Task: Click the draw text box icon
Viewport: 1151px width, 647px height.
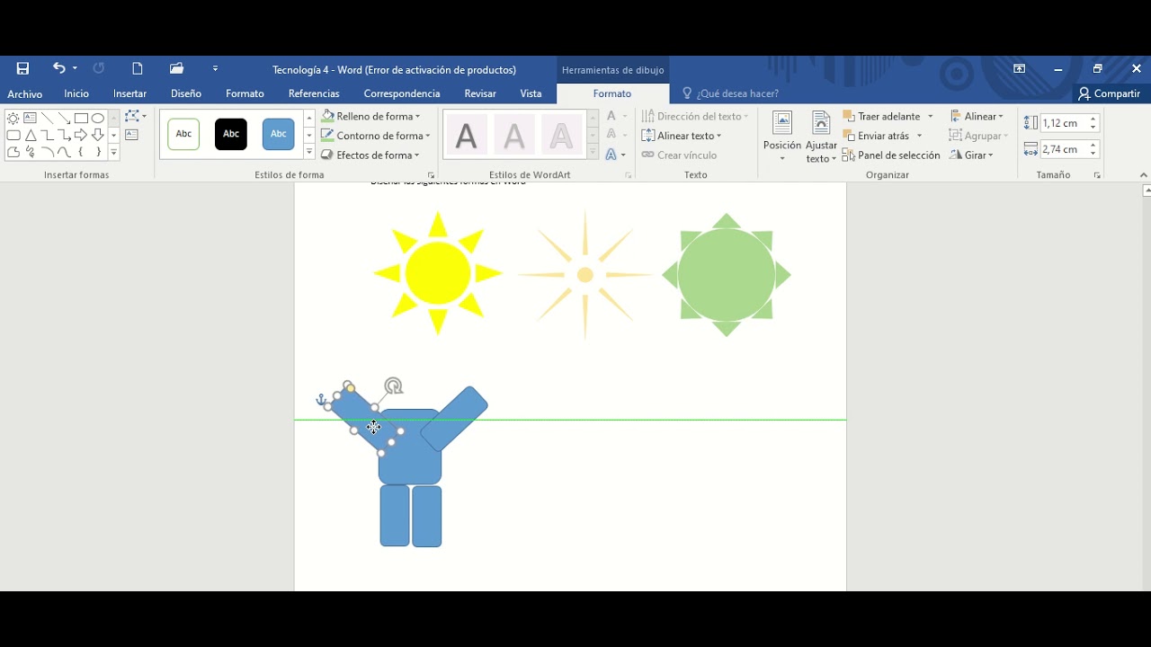Action: [x=131, y=135]
